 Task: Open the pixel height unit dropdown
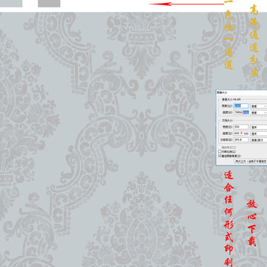[259, 113]
